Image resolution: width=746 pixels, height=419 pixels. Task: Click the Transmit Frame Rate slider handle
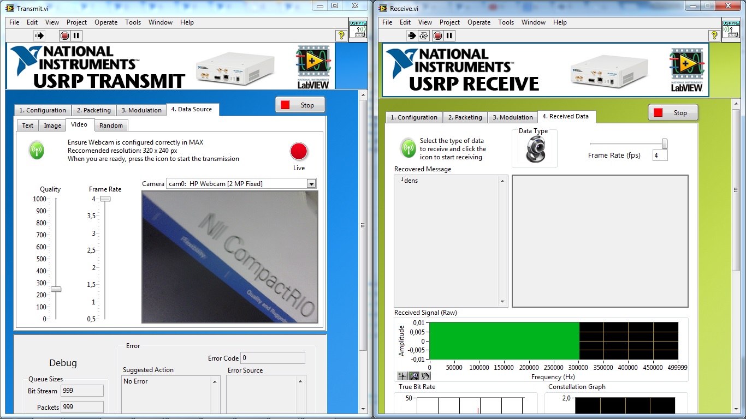tap(105, 199)
